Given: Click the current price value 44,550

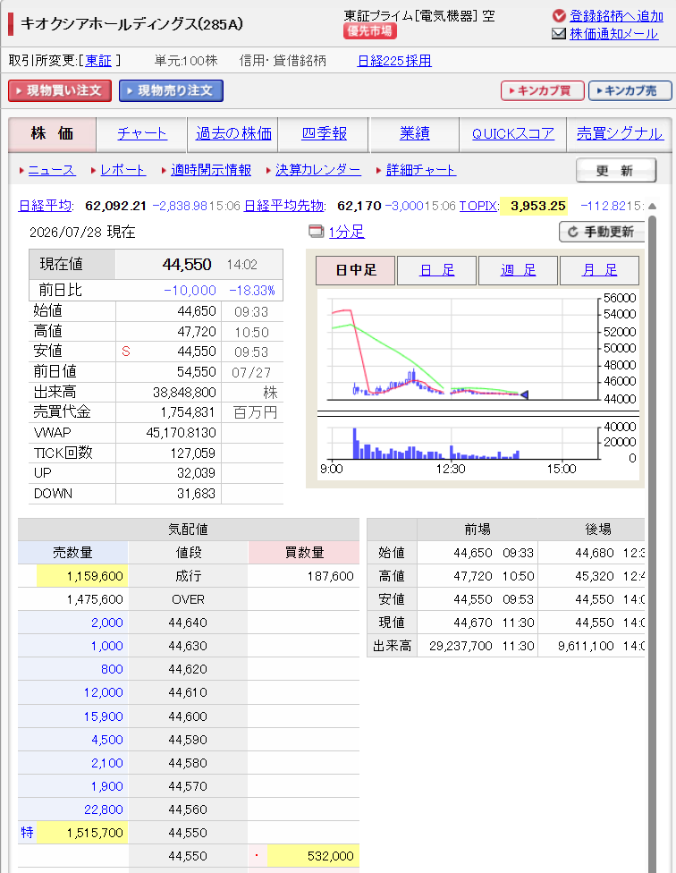Looking at the screenshot, I should coord(187,265).
